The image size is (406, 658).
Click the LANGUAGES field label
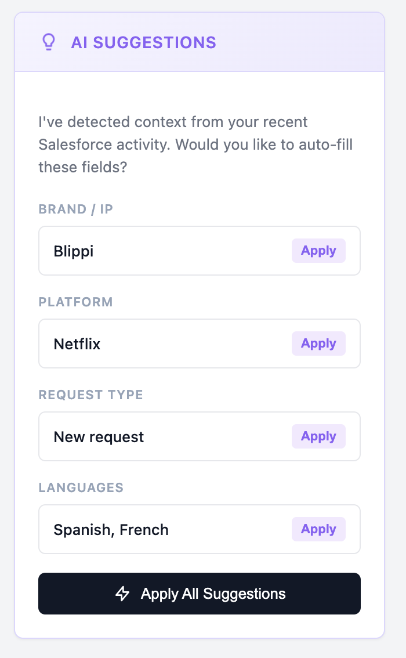click(x=81, y=487)
